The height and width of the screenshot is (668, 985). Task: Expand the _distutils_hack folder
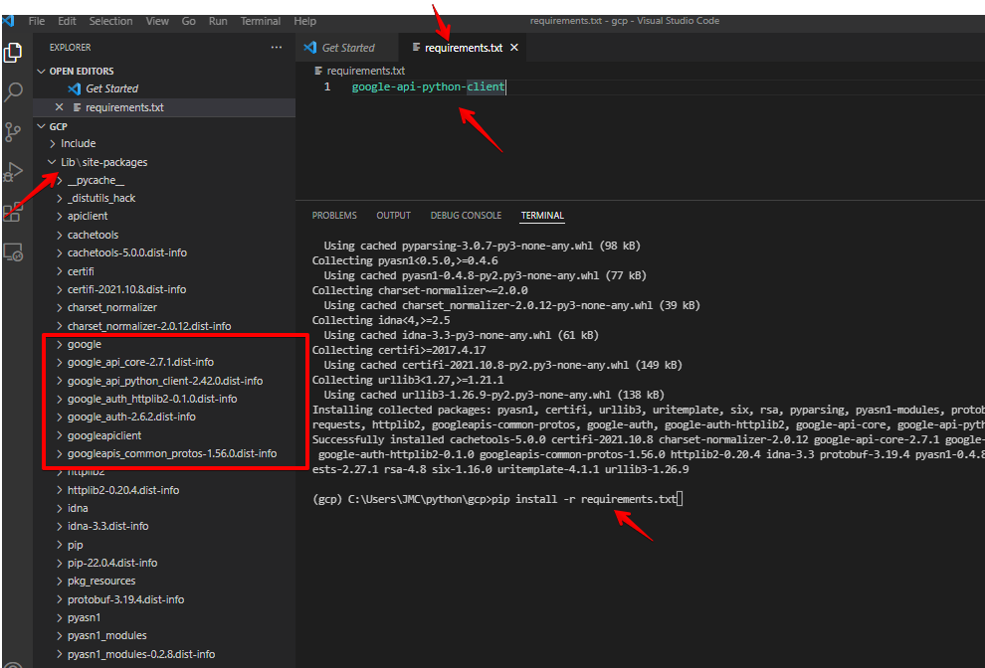60,199
